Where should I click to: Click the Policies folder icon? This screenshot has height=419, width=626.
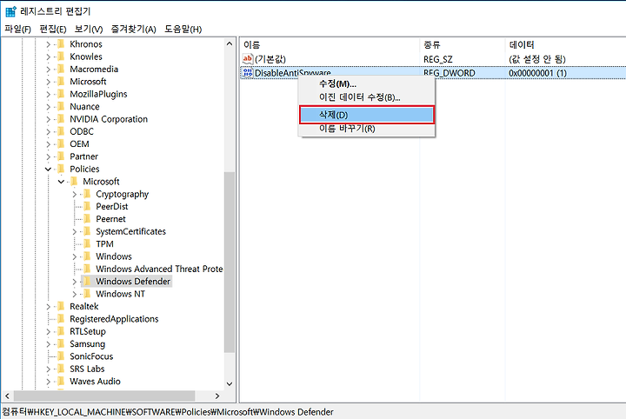coord(61,169)
